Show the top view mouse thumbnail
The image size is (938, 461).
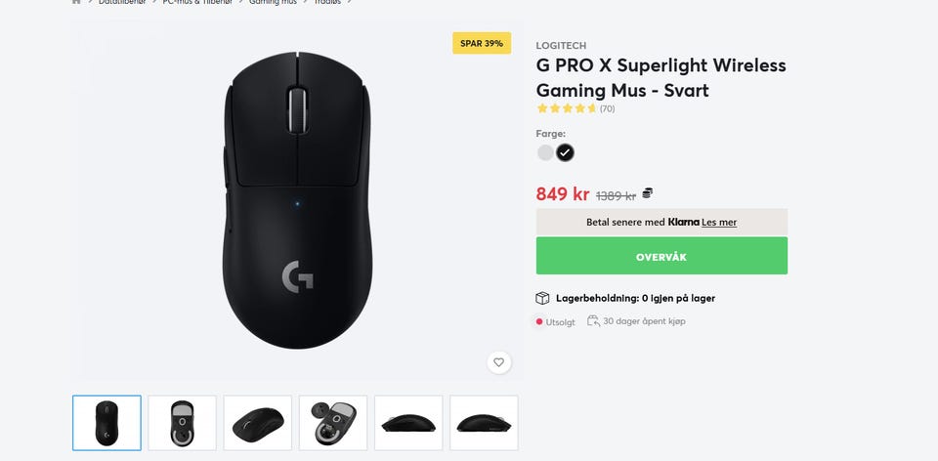point(107,423)
